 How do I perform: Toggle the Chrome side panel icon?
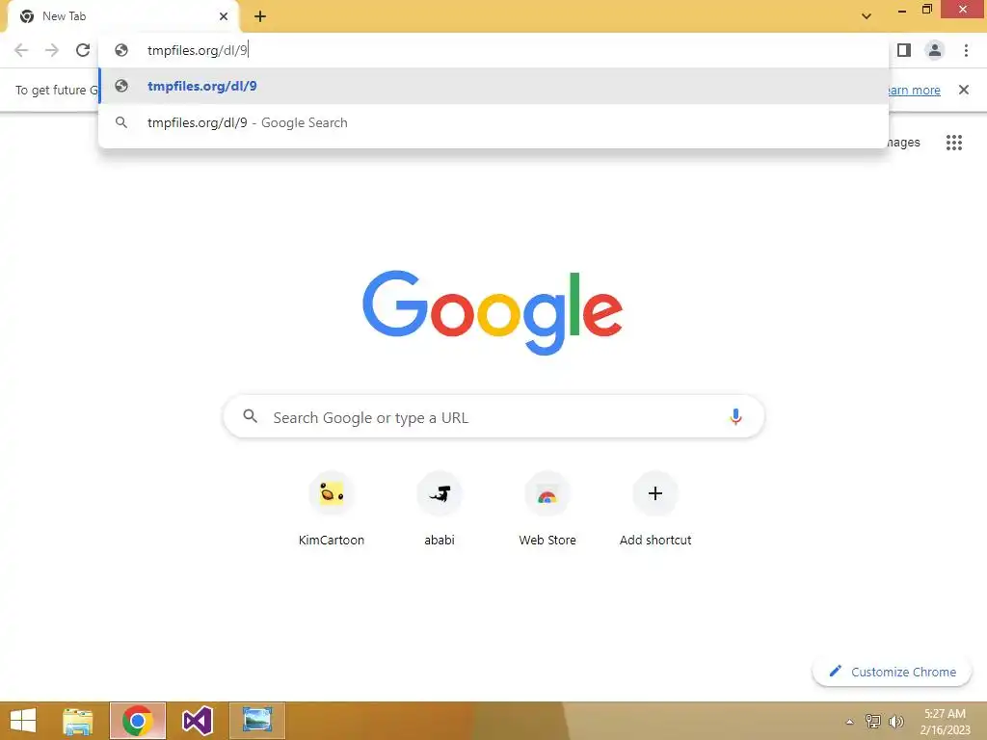click(904, 50)
